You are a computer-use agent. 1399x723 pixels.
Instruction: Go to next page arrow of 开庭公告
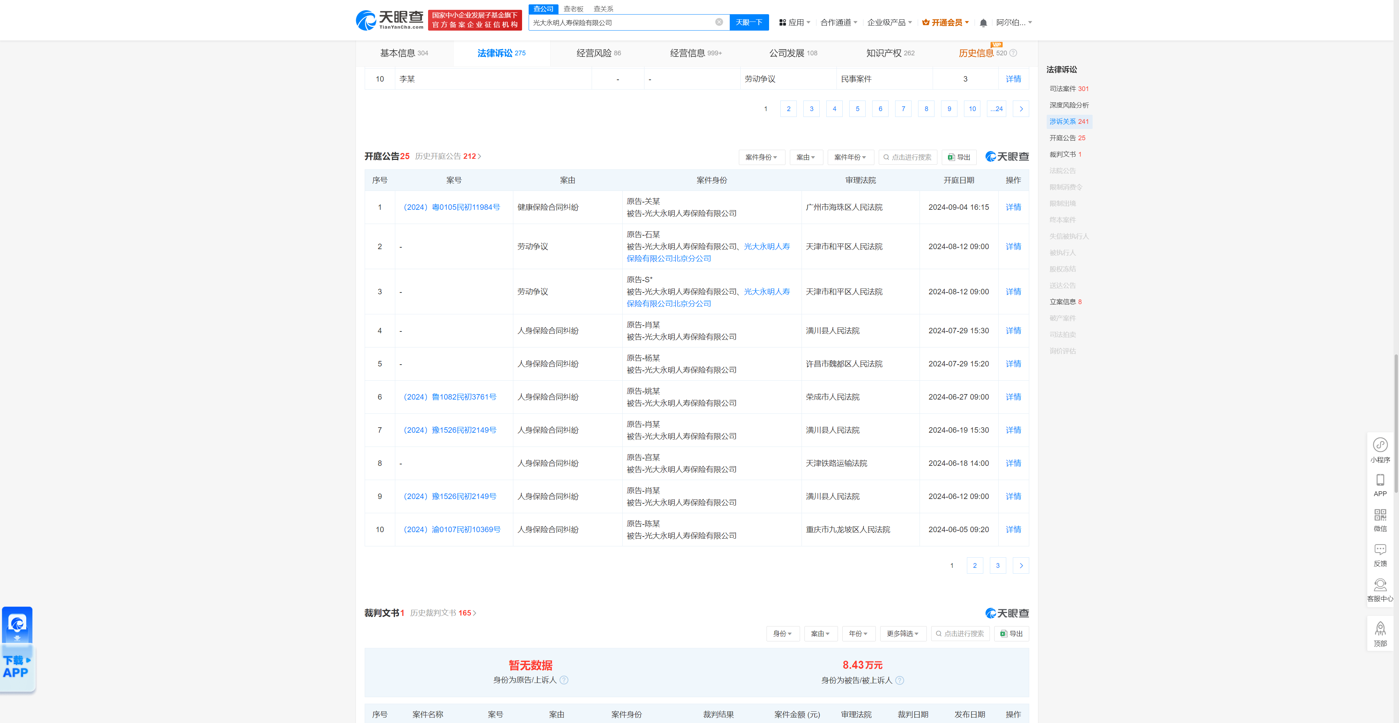click(x=1021, y=566)
